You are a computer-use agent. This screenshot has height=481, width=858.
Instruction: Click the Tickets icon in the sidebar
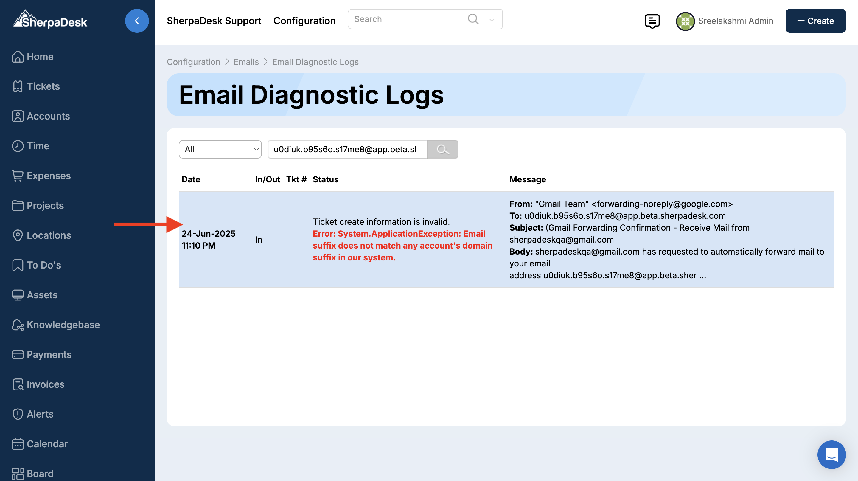18,86
